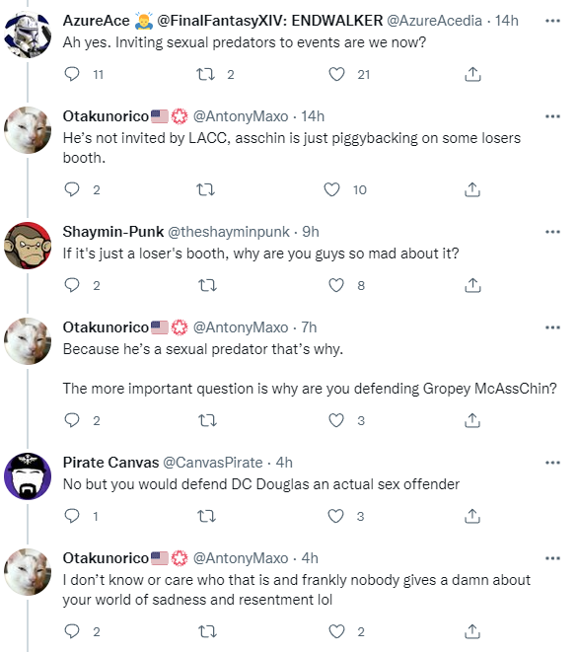Viewport: 578px width, 652px height.
Task: Open @CanvasPirate profile handle
Action: 212,463
